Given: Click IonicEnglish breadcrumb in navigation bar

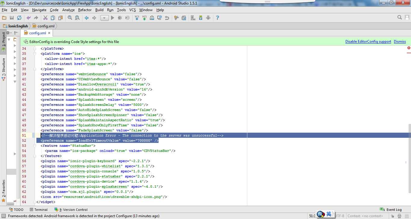Looking at the screenshot, I should pyautogui.click(x=15, y=26).
